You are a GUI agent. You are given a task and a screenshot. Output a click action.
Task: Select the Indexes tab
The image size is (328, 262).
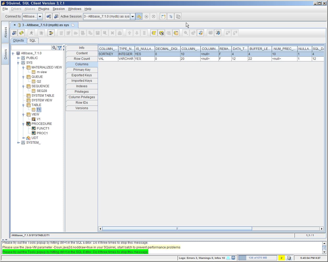(x=82, y=86)
